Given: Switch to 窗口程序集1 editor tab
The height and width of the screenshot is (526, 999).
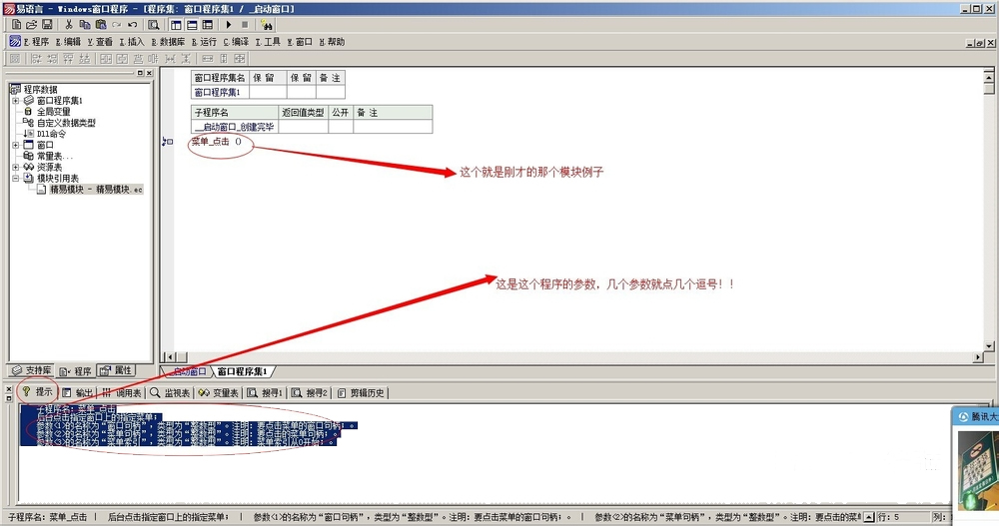Looking at the screenshot, I should [242, 371].
